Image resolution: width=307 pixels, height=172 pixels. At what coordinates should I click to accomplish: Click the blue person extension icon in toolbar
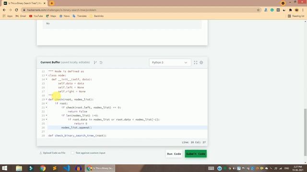pos(266,10)
